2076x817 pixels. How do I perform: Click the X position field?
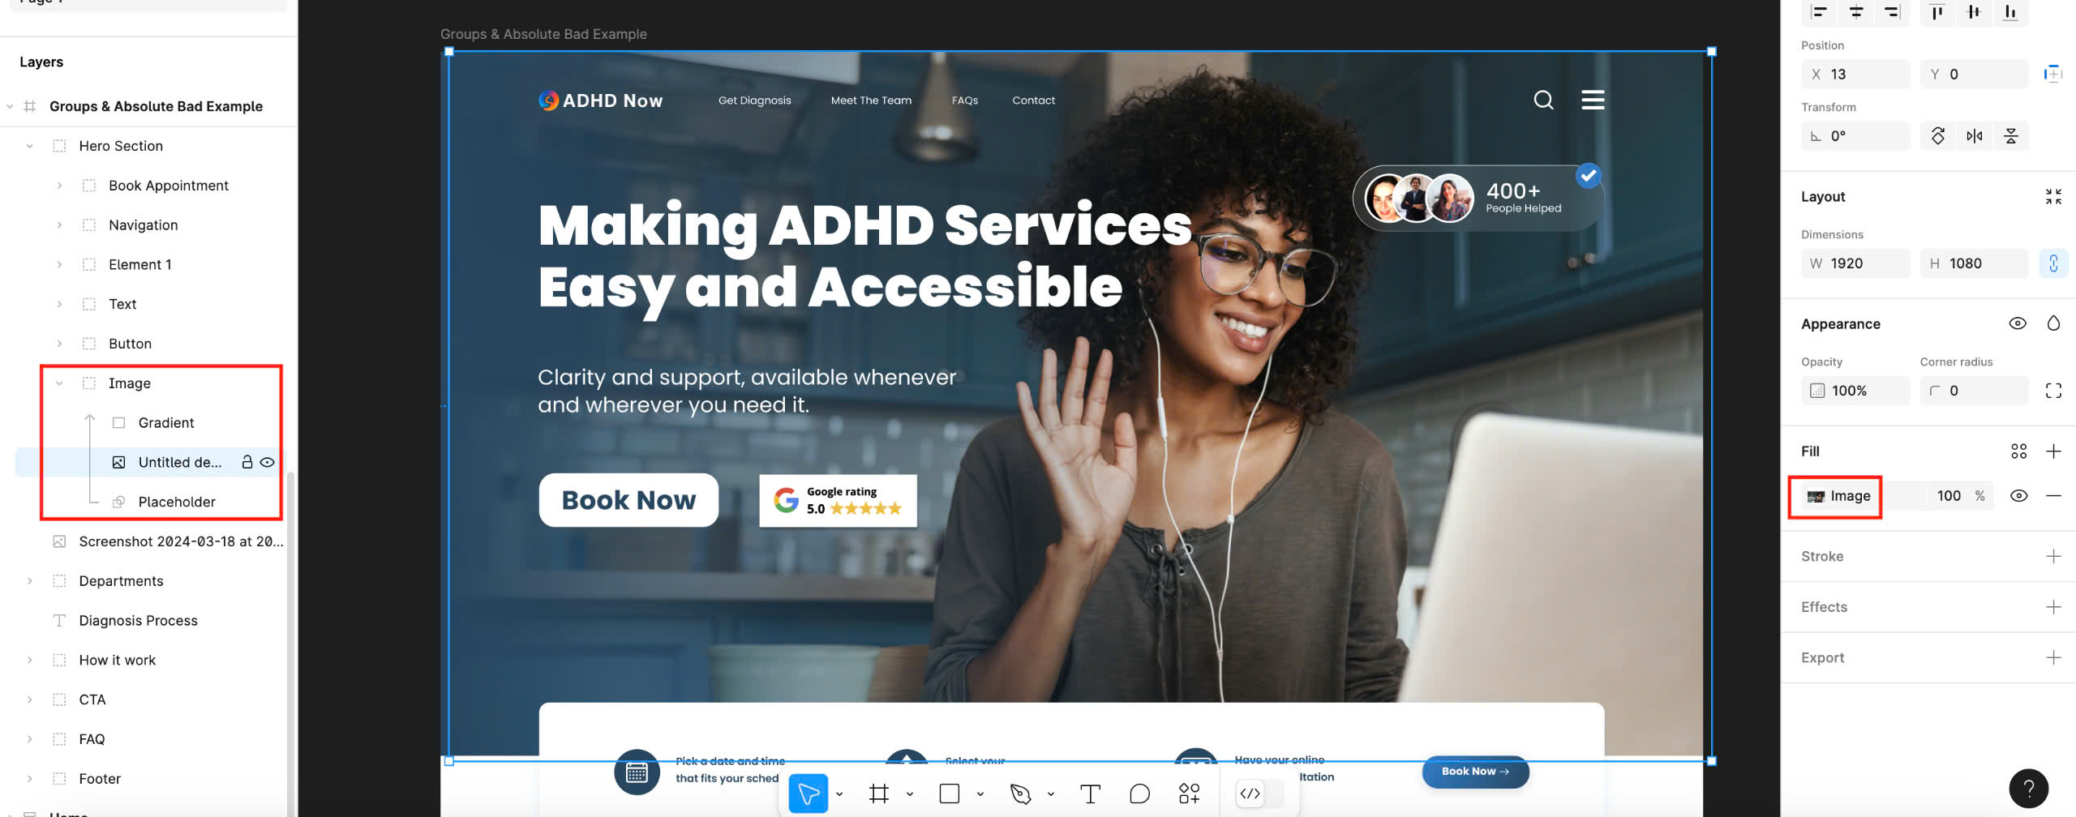[1855, 74]
